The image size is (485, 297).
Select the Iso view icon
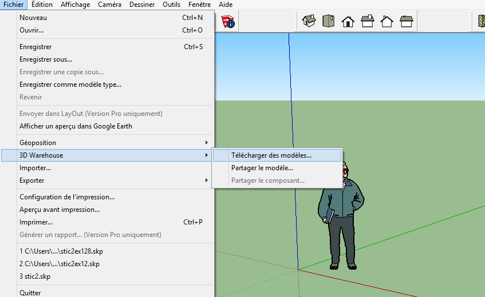click(309, 21)
